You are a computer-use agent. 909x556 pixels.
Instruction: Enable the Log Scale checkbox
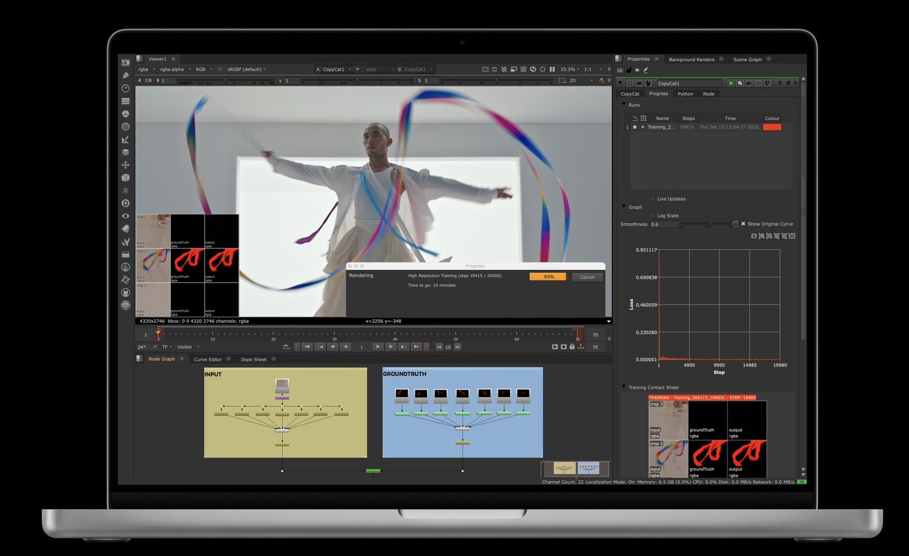[652, 216]
